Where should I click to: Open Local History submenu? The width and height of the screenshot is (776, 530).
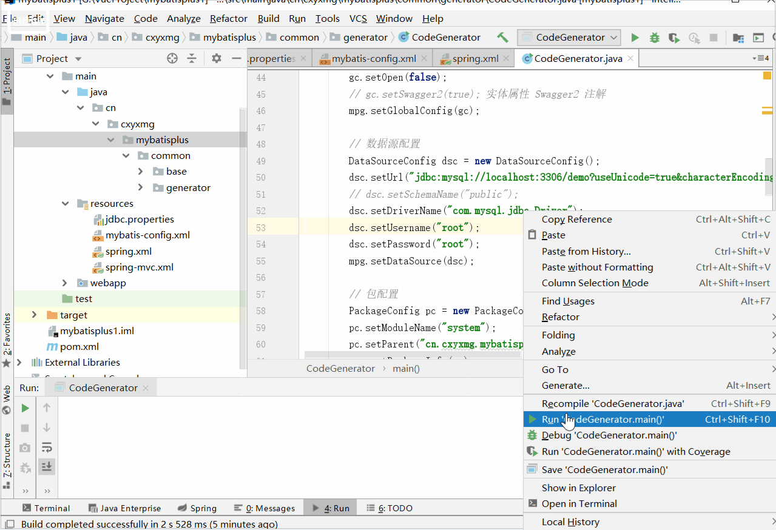650,522
